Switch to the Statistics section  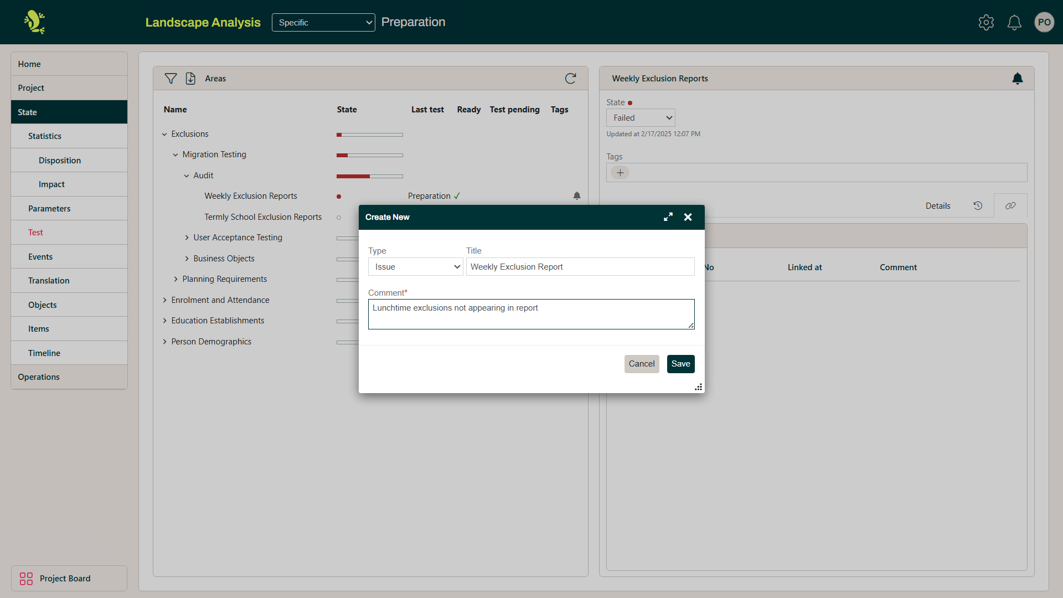(44, 136)
